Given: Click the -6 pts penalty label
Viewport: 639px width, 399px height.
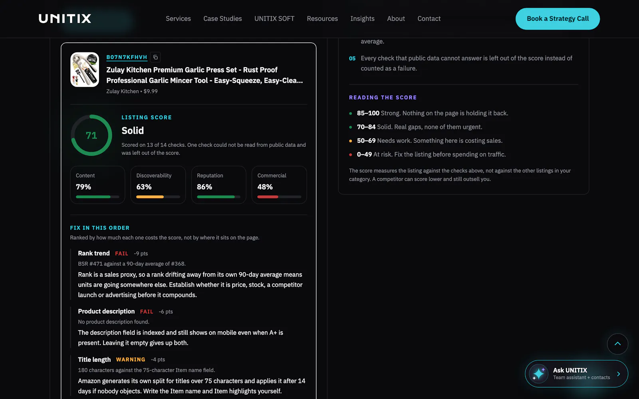Looking at the screenshot, I should pyautogui.click(x=166, y=312).
